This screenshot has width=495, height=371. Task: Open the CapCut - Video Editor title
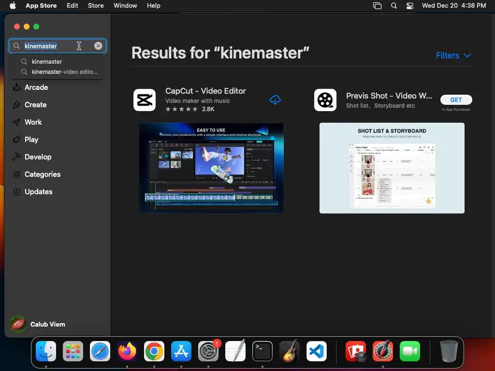[205, 91]
